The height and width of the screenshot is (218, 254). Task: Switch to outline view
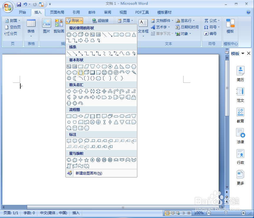point(183,213)
